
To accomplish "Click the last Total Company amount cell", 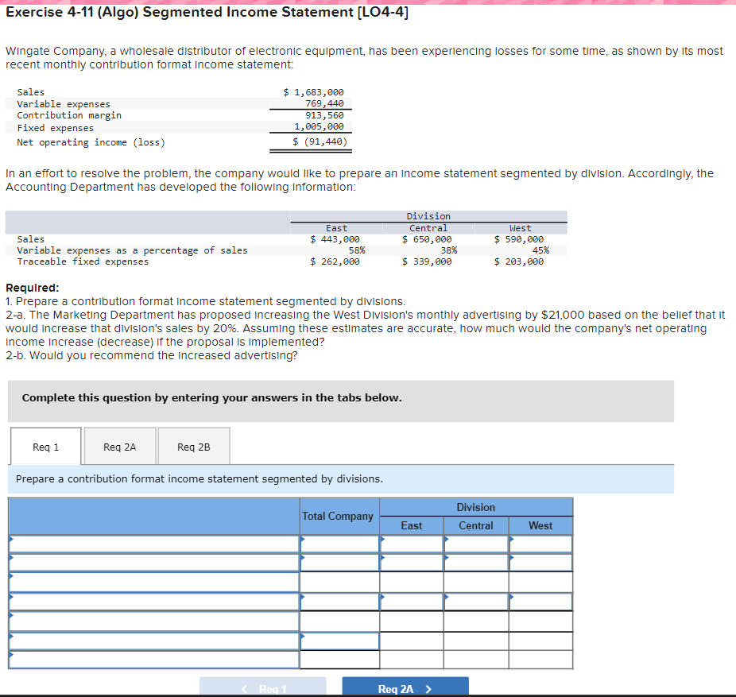I will point(339,660).
